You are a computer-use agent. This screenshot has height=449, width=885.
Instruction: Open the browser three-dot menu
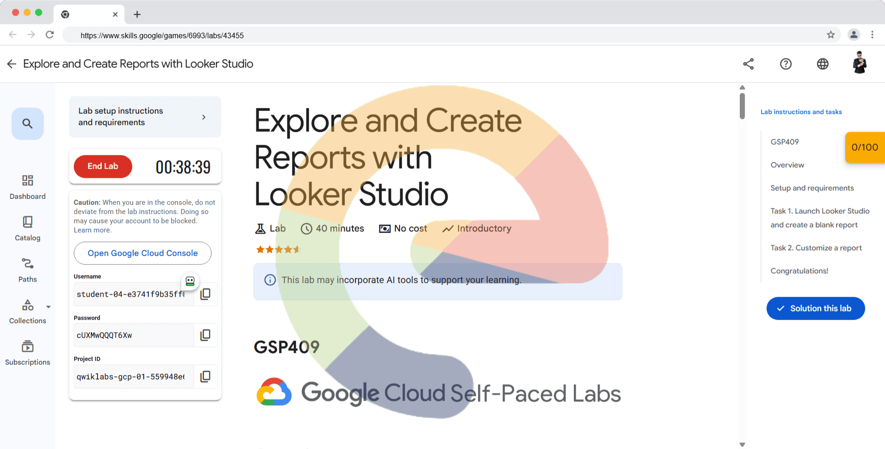[872, 35]
